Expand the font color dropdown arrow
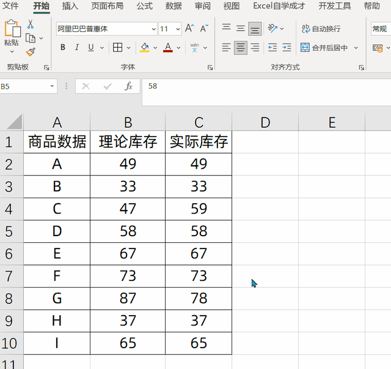This screenshot has width=391, height=369. [178, 48]
